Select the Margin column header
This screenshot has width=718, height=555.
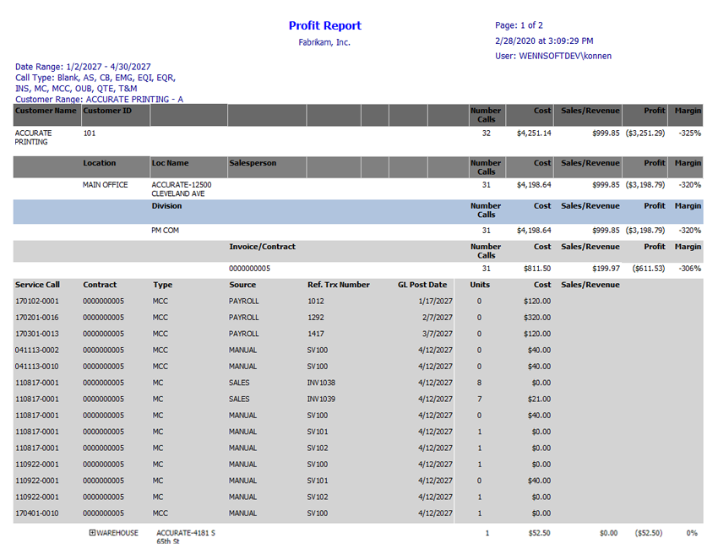(x=687, y=111)
